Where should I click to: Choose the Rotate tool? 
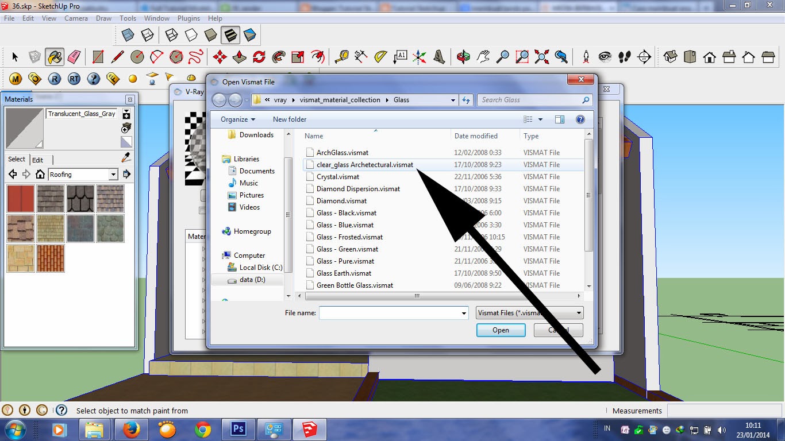point(259,57)
